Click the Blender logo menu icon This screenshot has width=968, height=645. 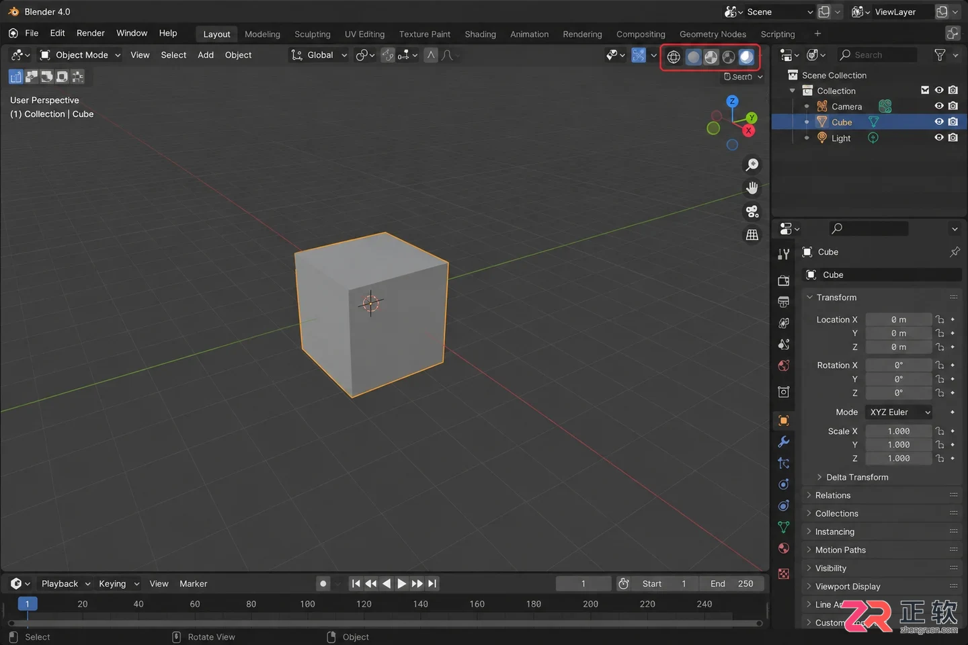pos(13,33)
